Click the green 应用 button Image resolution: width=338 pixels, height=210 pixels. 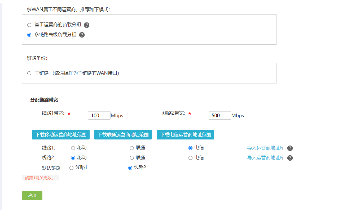click(32, 195)
